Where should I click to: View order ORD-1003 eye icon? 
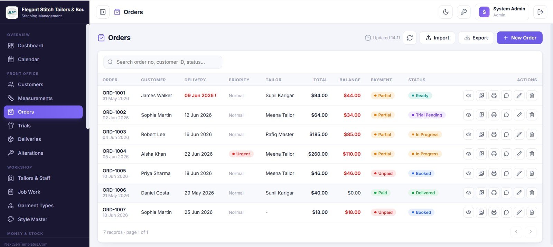point(469,134)
